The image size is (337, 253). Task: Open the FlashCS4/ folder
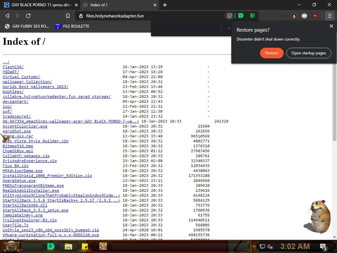click(13, 67)
